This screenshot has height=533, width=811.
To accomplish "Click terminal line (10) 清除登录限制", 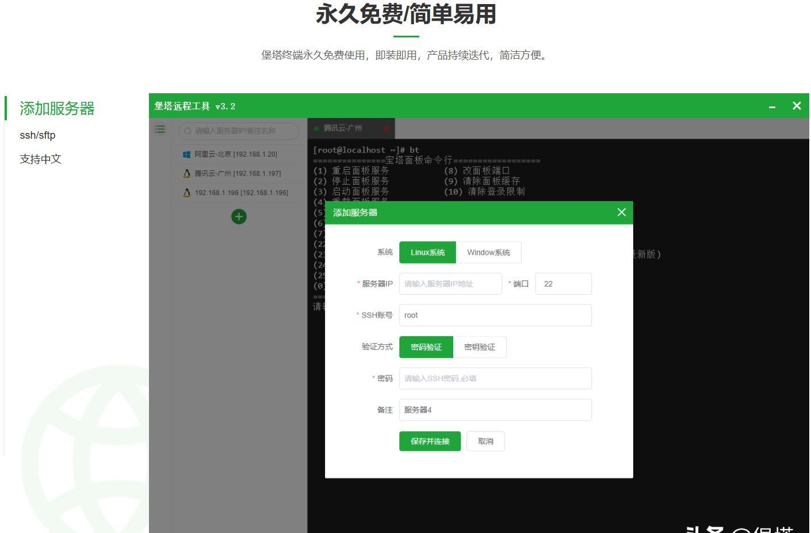I will (x=484, y=192).
